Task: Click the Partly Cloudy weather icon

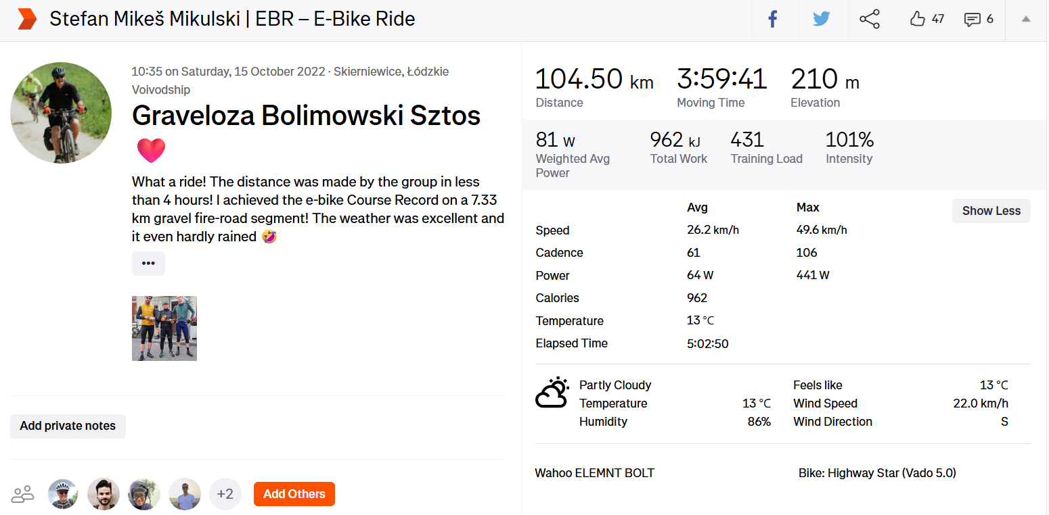Action: pyautogui.click(x=552, y=393)
